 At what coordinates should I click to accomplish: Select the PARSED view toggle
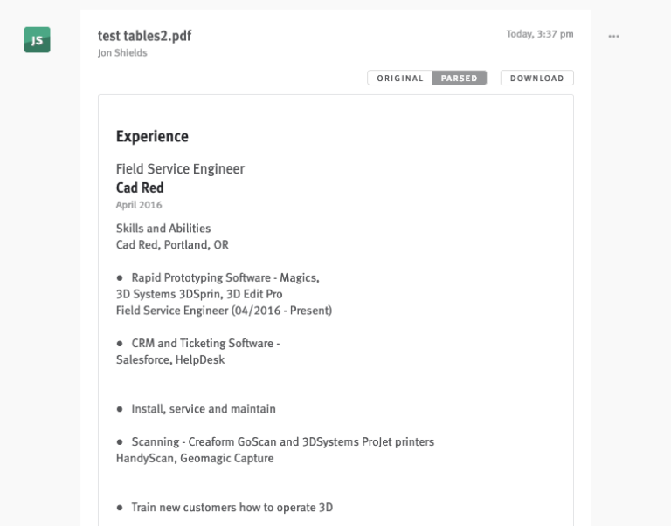(x=460, y=79)
